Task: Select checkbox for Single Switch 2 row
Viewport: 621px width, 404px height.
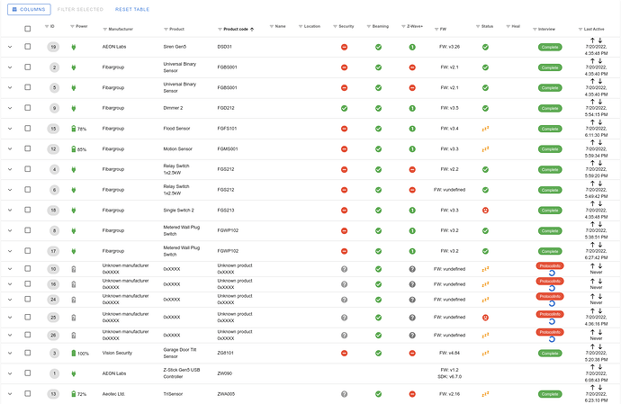Action: [27, 210]
